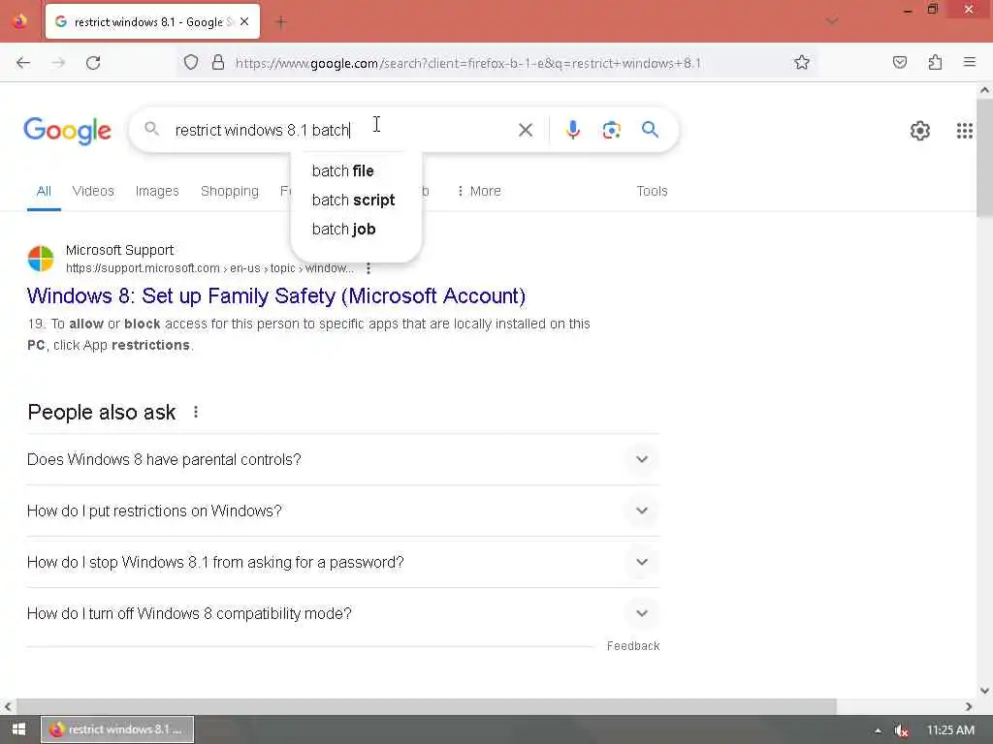The height and width of the screenshot is (744, 993).
Task: Click the Microsoft Support site name
Action: click(x=119, y=250)
